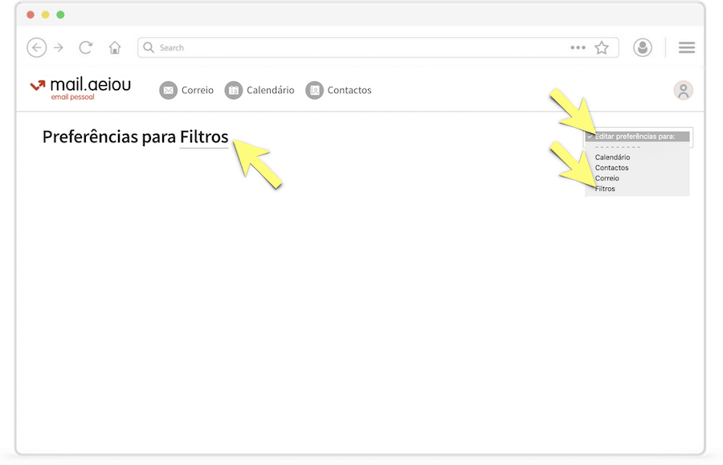The image size is (723, 465).
Task: Reload the page with the refresh icon
Action: [x=86, y=47]
